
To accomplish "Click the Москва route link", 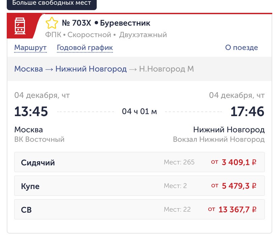I will pos(28,69).
